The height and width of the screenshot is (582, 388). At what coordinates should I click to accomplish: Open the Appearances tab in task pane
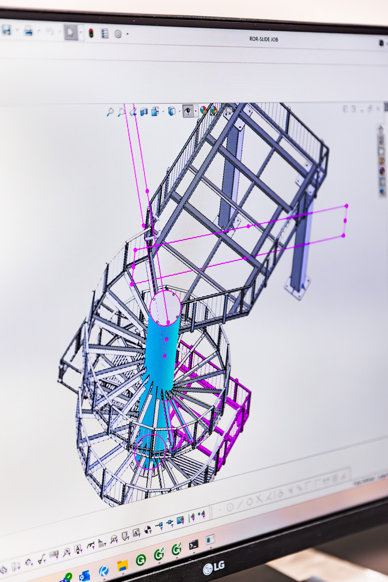[x=382, y=171]
